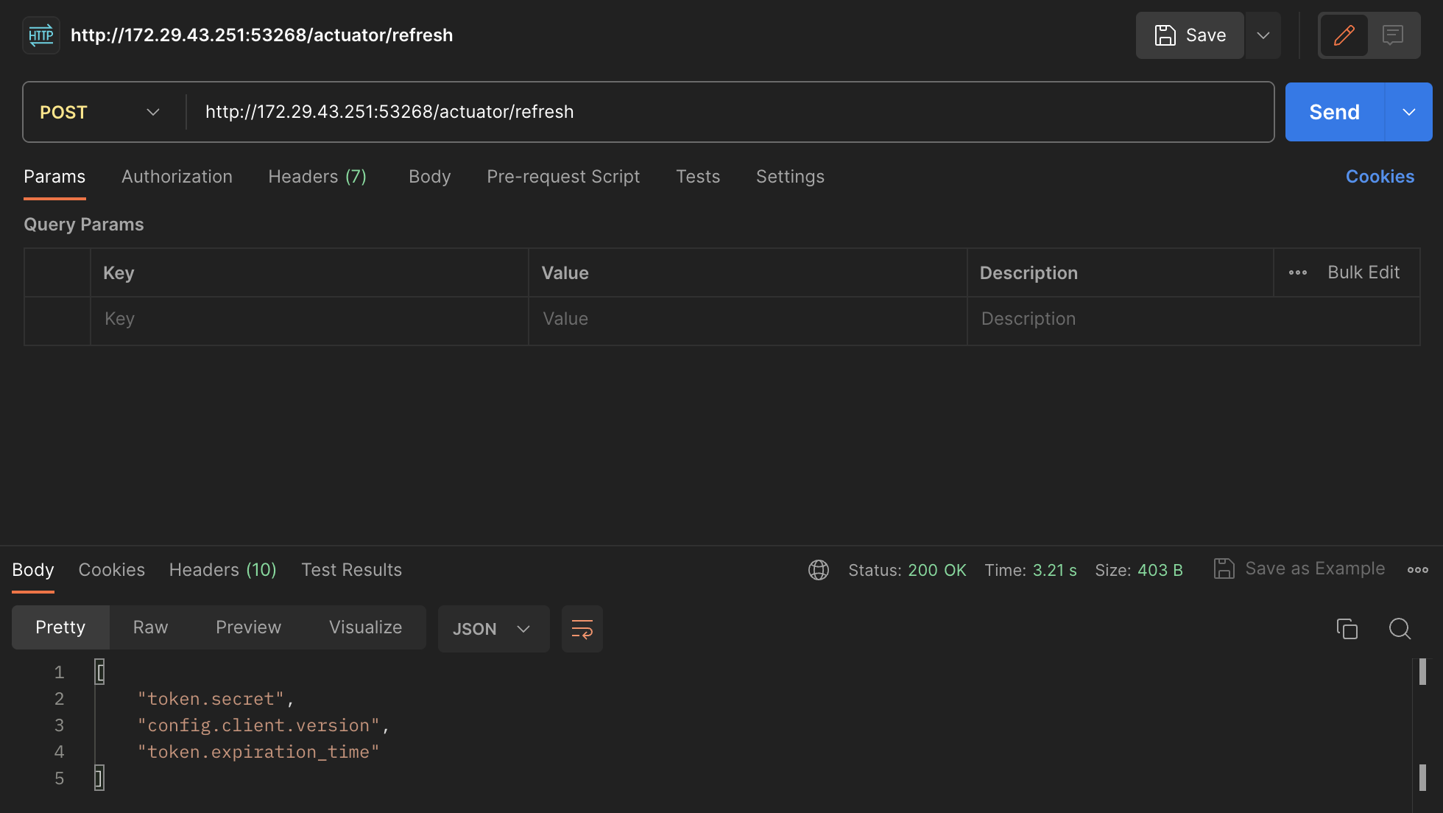1443x813 pixels.
Task: Open the JSON format dropdown
Action: click(493, 629)
